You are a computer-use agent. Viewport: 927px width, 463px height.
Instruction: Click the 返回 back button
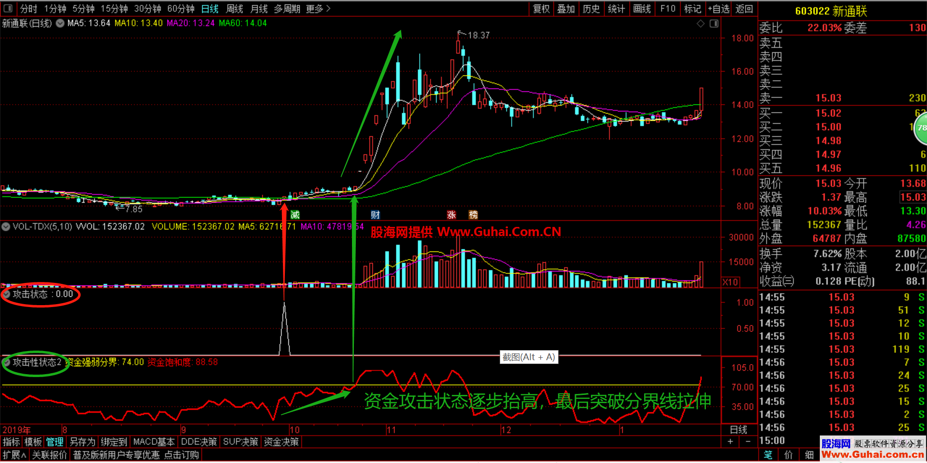coord(744,9)
